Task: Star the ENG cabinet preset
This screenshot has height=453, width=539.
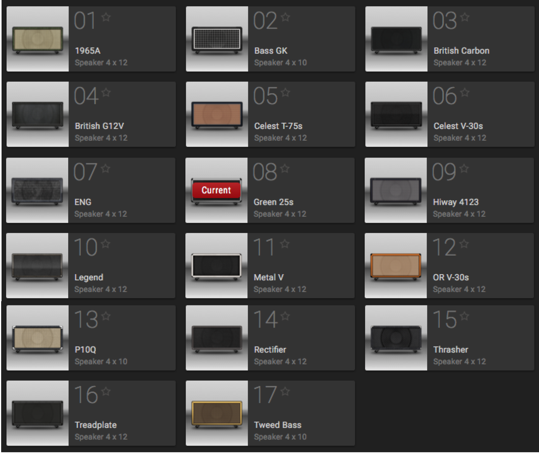Action: click(x=106, y=168)
